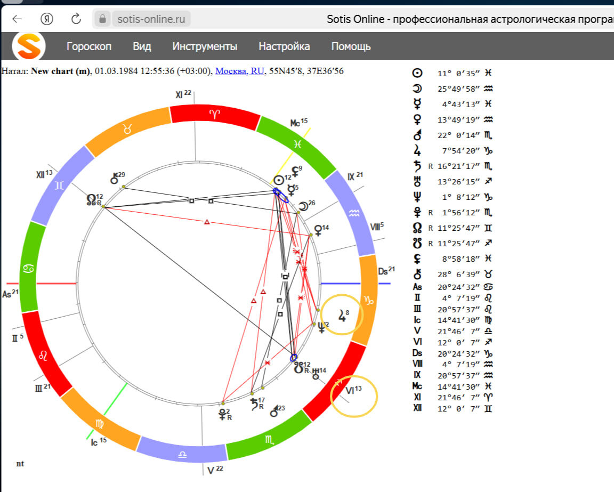Click the Gemini sign segment on the zodiac ring

tap(59, 185)
